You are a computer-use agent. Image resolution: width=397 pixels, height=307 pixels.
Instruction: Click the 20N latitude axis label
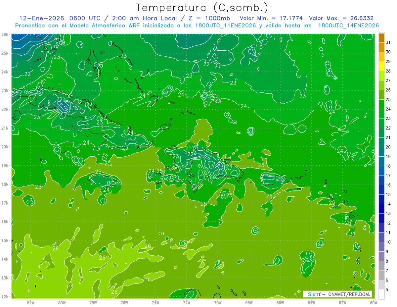[5, 147]
